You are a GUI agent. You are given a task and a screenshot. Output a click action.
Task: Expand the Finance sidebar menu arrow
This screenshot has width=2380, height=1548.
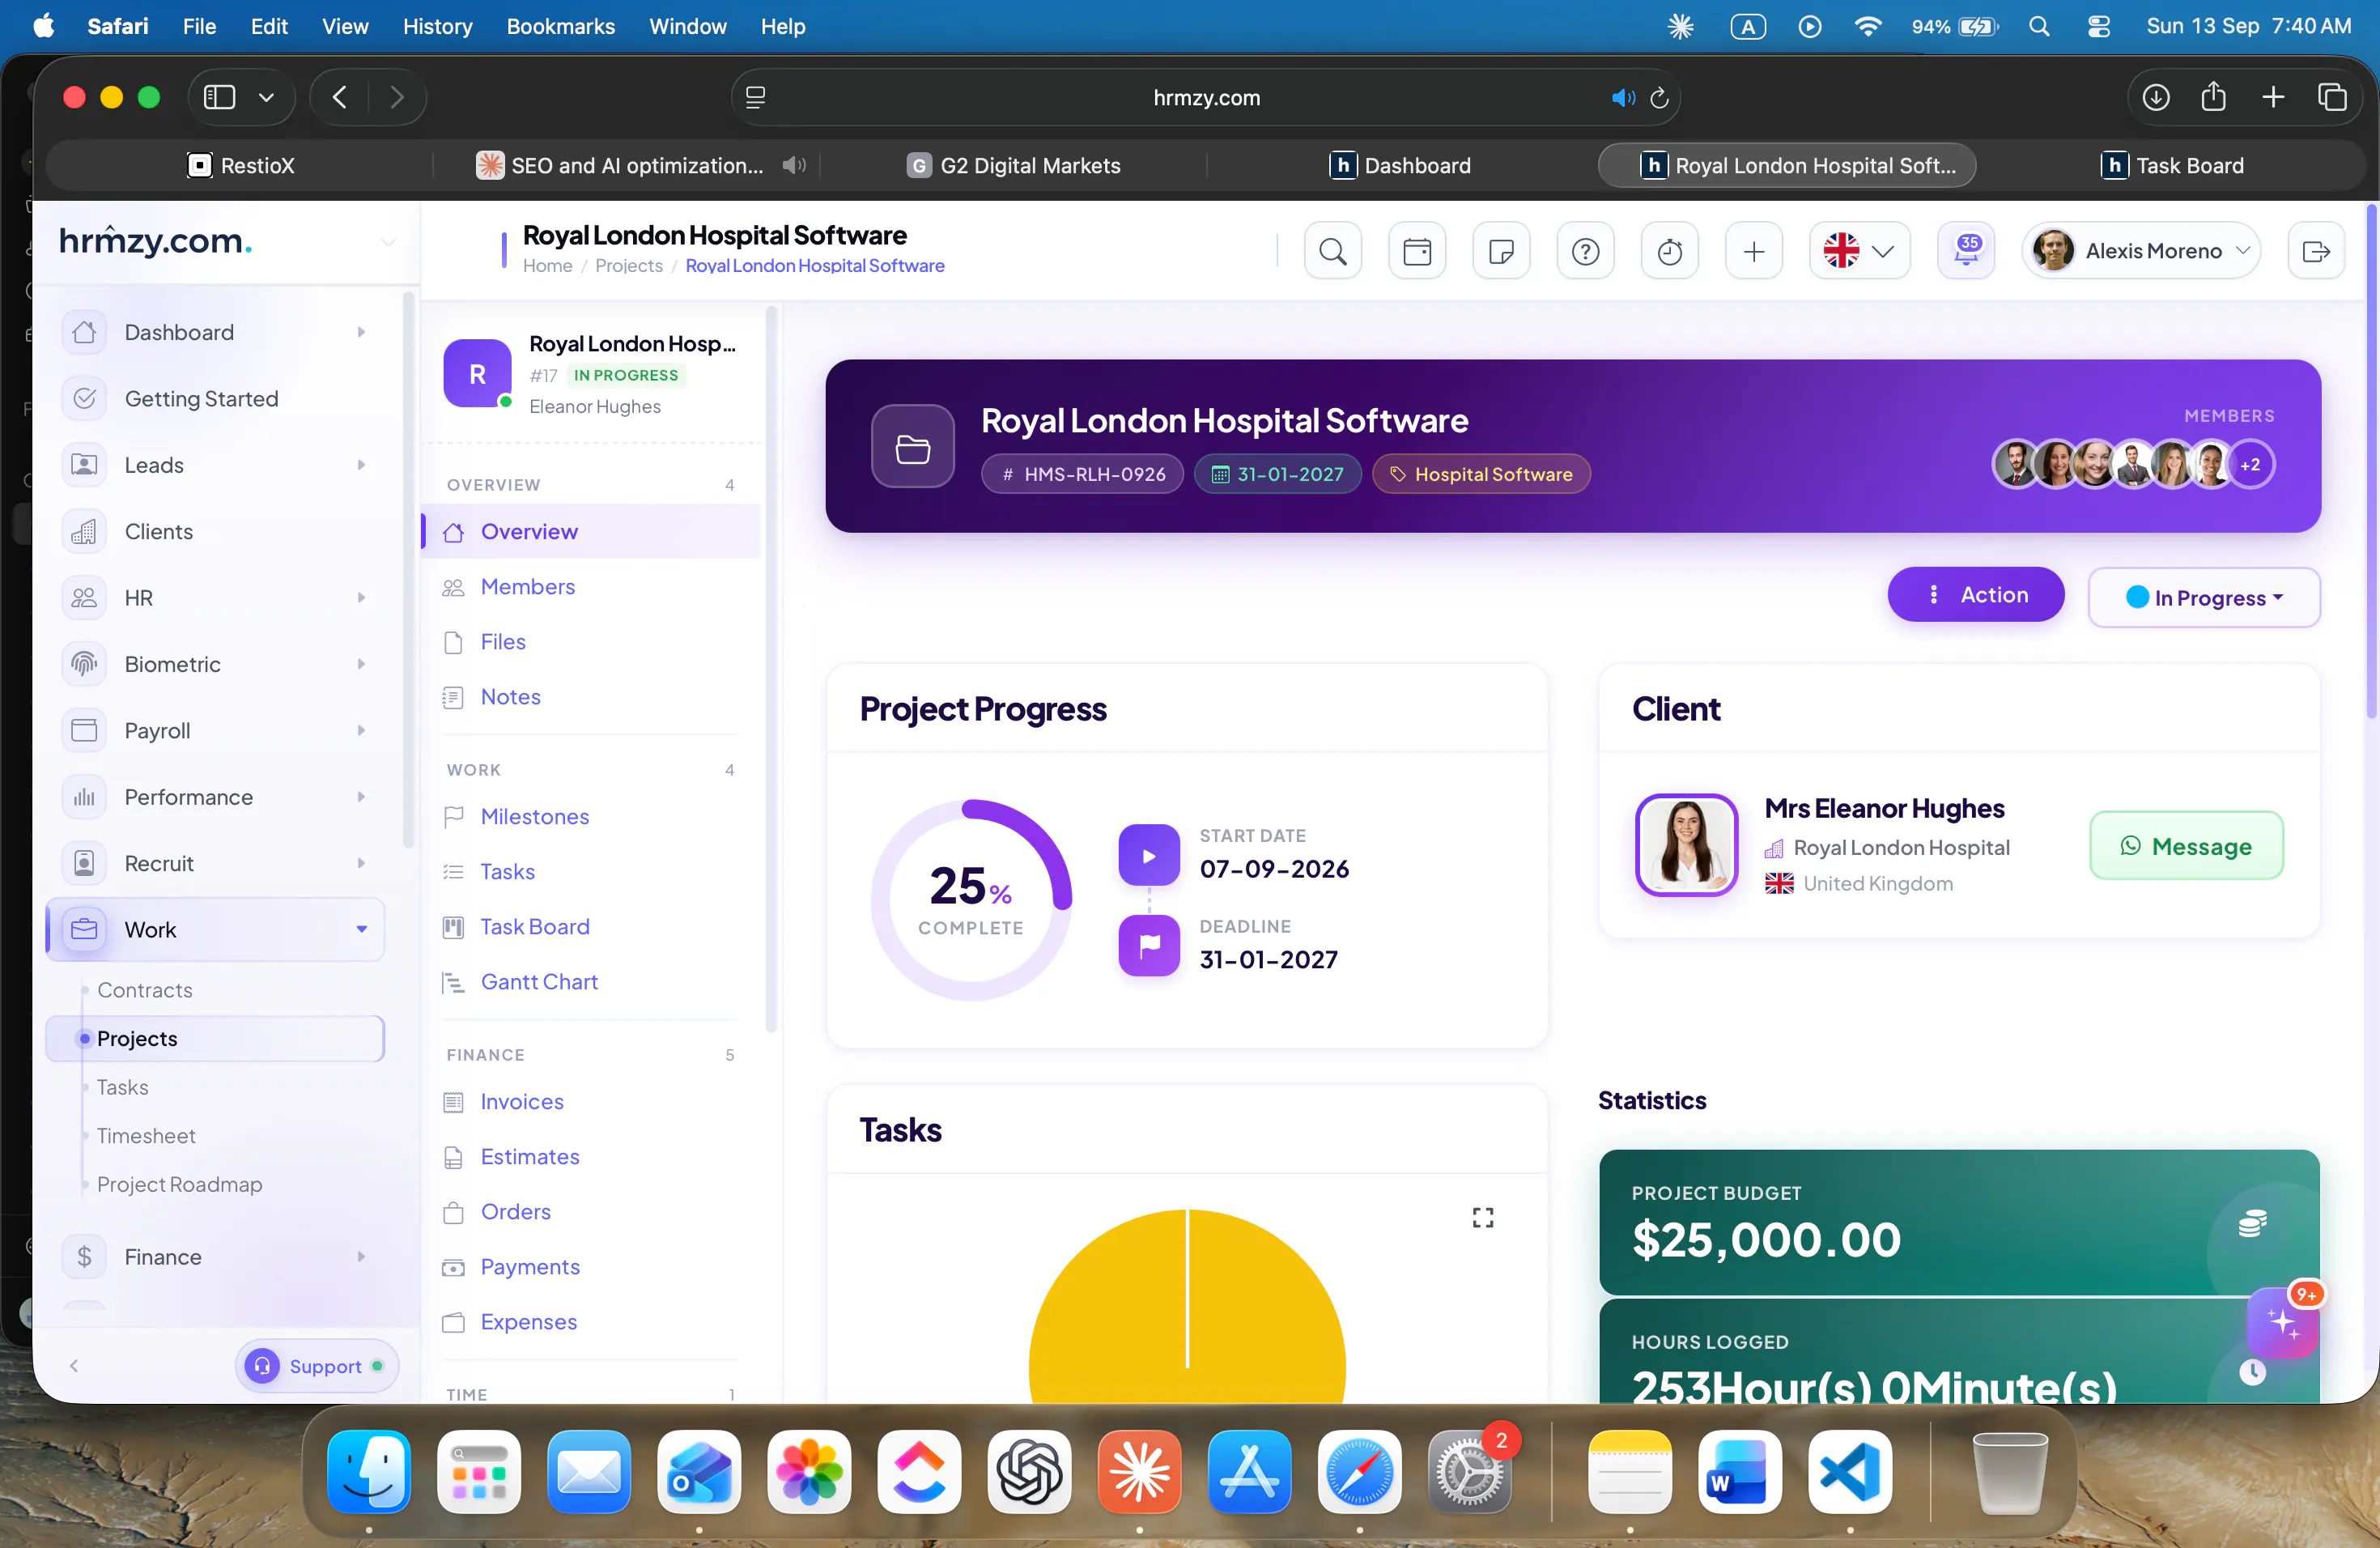(x=361, y=1257)
